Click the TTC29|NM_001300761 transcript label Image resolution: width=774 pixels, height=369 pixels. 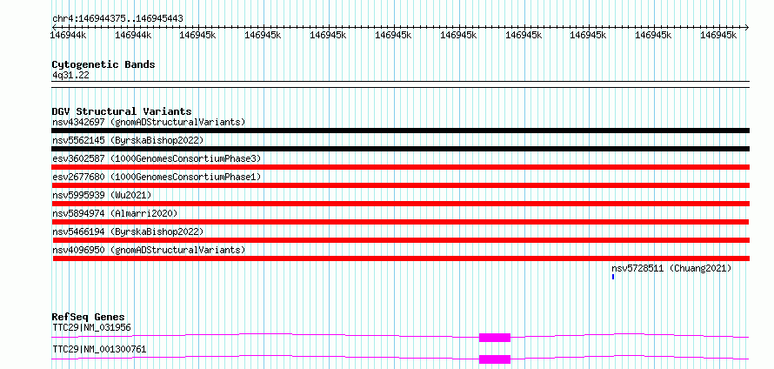tap(99, 349)
